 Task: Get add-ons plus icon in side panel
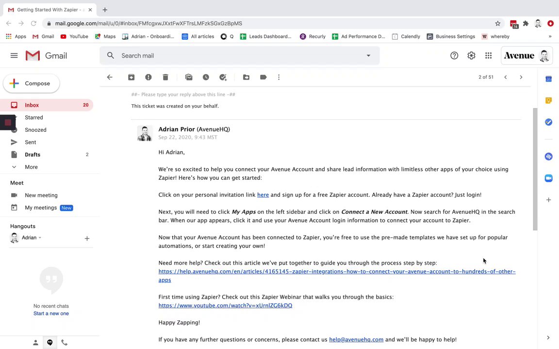click(549, 200)
